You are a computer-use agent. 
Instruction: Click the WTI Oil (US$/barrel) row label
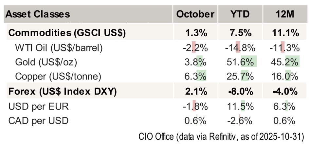click(59, 48)
